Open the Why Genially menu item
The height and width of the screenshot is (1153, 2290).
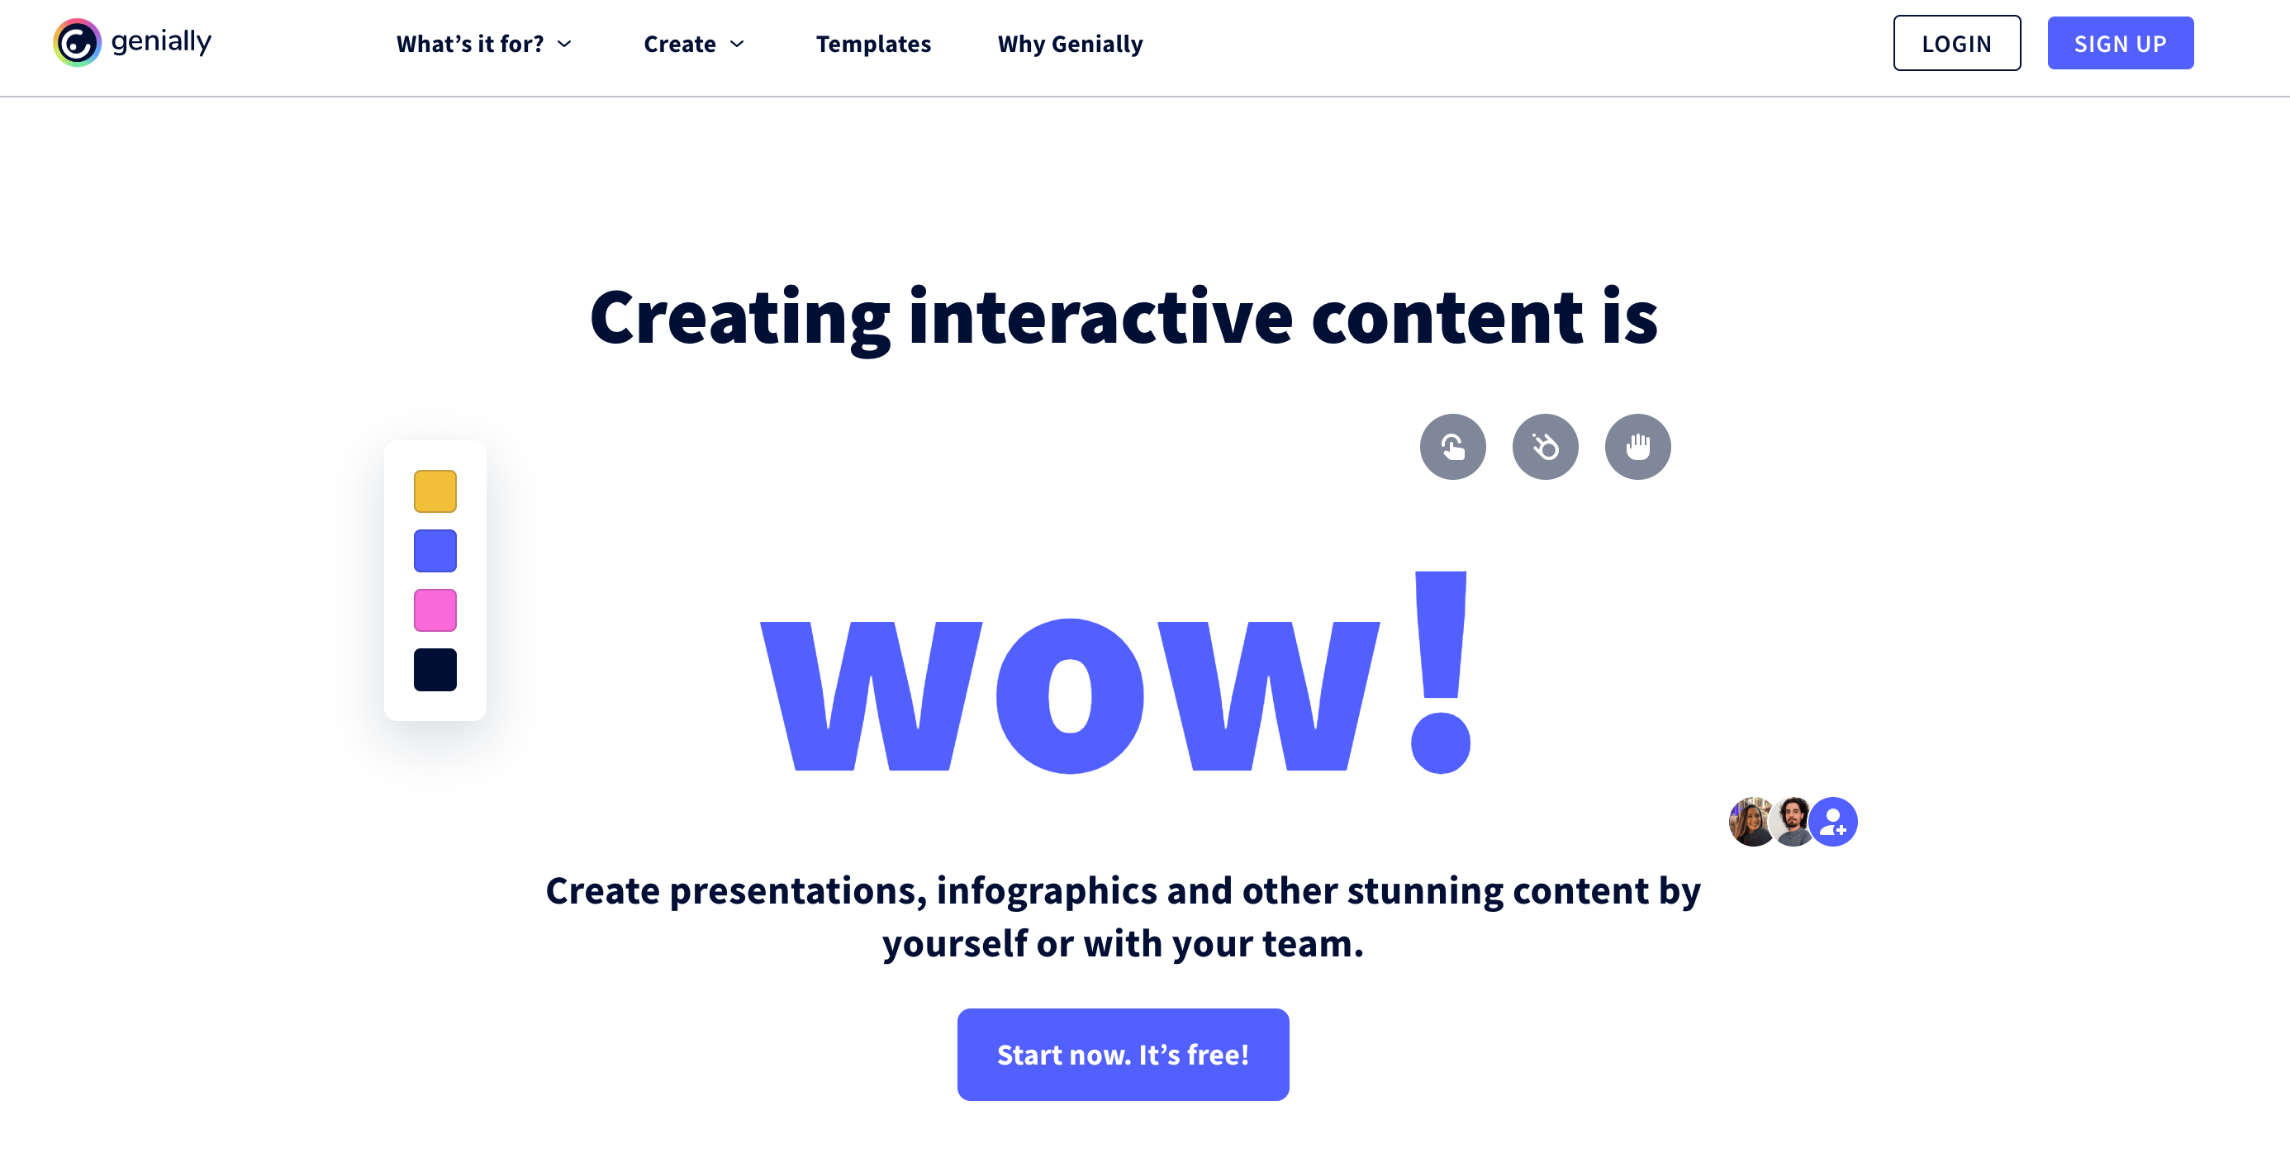[x=1069, y=43]
